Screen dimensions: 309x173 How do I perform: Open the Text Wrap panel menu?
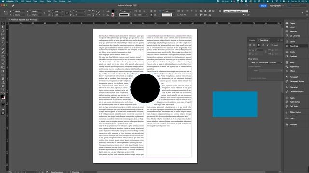click(x=282, y=40)
